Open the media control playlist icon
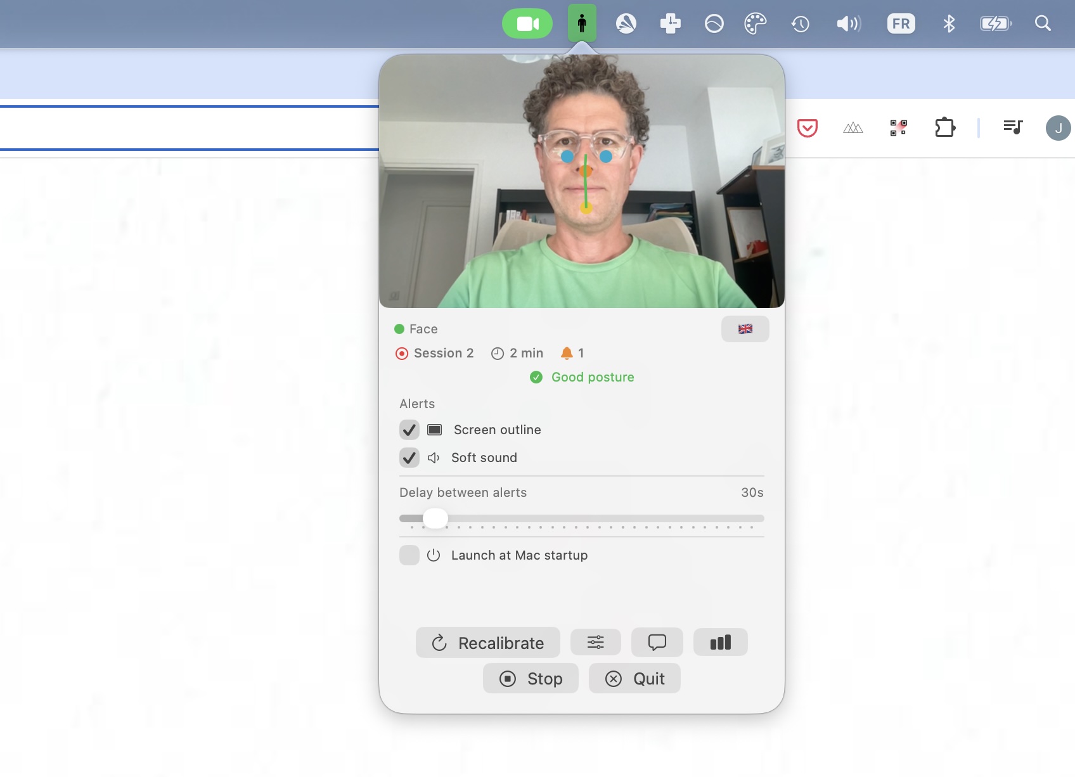Image resolution: width=1075 pixels, height=777 pixels. [1013, 127]
